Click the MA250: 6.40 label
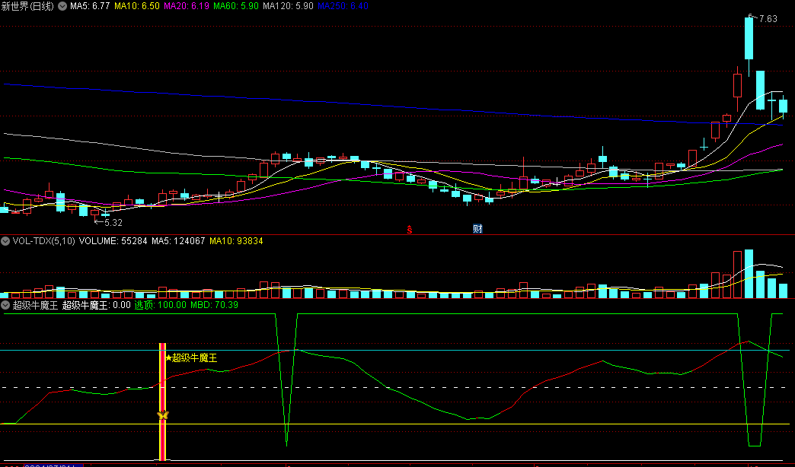Screen dimensions: 795x467 pos(343,6)
